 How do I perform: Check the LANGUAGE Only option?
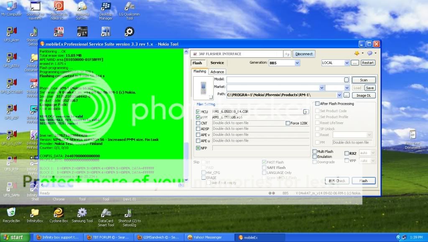[264, 172]
